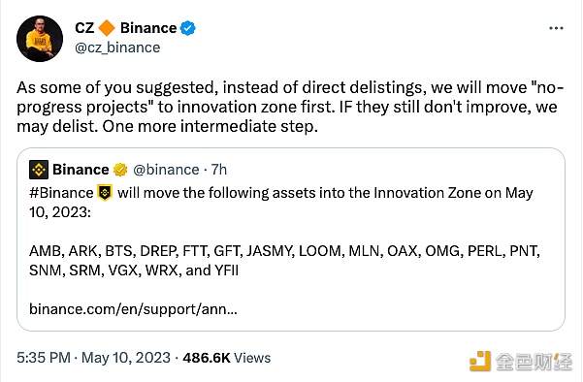The width and height of the screenshot is (583, 382).
Task: Click the 5:35 PM tweet time
Action: pyautogui.click(x=44, y=358)
